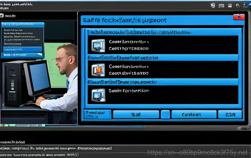Click the rightmost button in the dialog's bottom row

coord(230,115)
